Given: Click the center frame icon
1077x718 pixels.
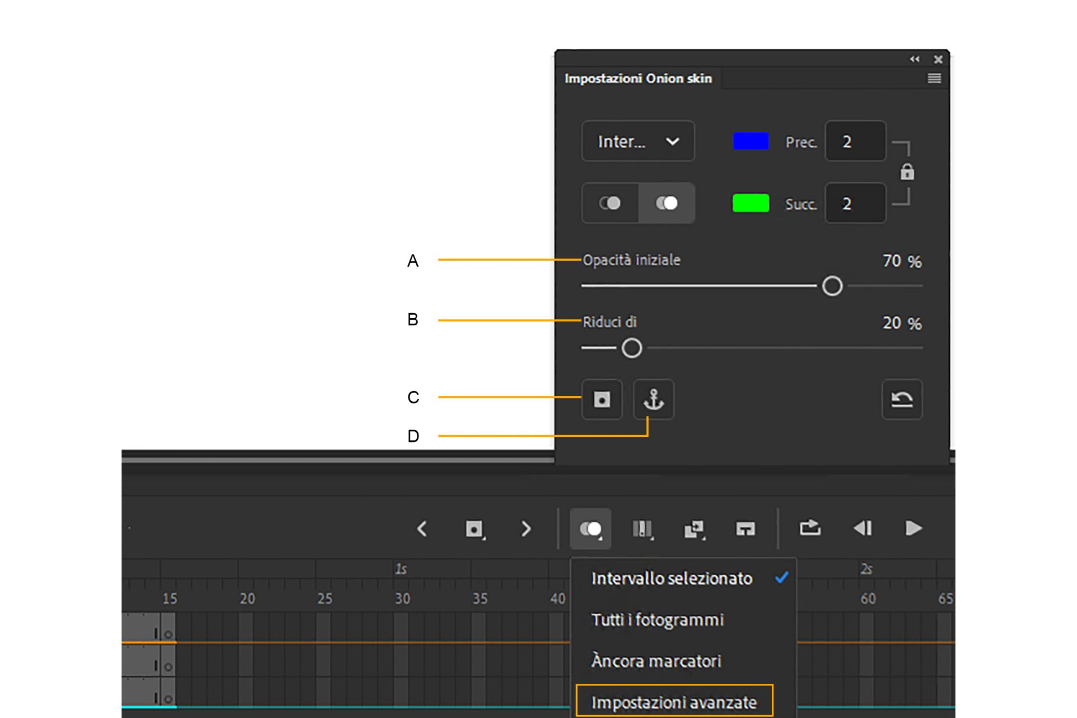Looking at the screenshot, I should (745, 528).
